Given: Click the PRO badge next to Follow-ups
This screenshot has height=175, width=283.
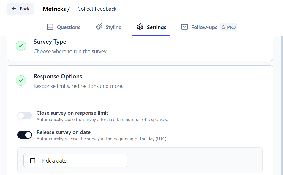Looking at the screenshot, I should tap(228, 27).
